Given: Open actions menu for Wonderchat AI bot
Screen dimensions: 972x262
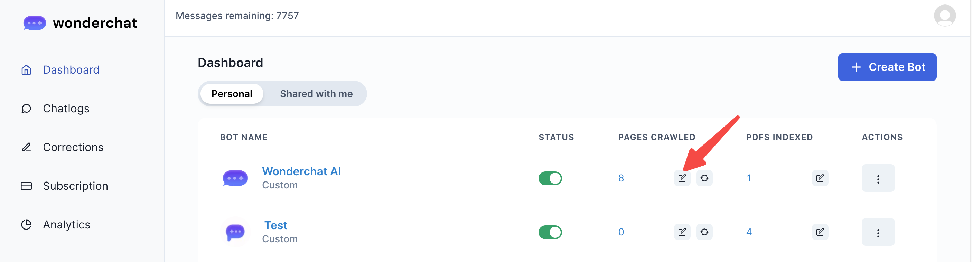Looking at the screenshot, I should pyautogui.click(x=878, y=178).
